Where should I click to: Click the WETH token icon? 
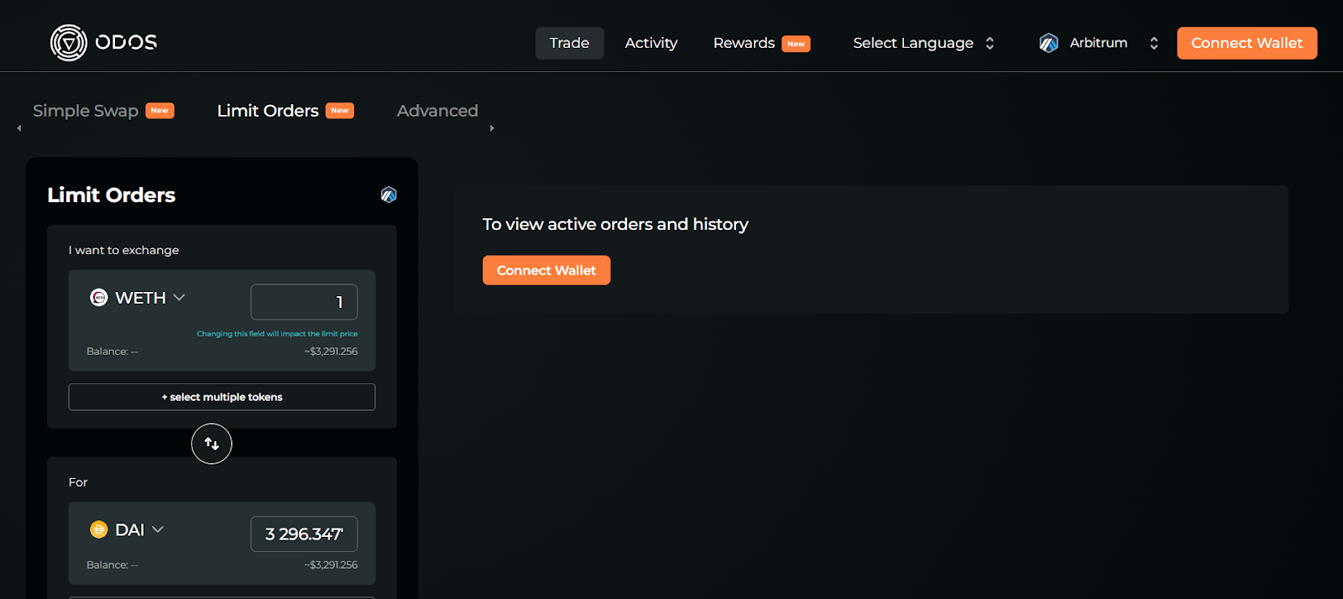pos(99,298)
